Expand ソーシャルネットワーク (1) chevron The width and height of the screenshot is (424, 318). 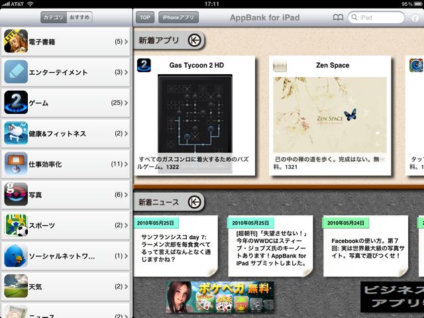127,256
